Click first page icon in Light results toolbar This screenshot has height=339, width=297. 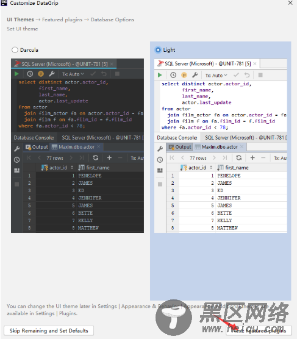point(172,157)
